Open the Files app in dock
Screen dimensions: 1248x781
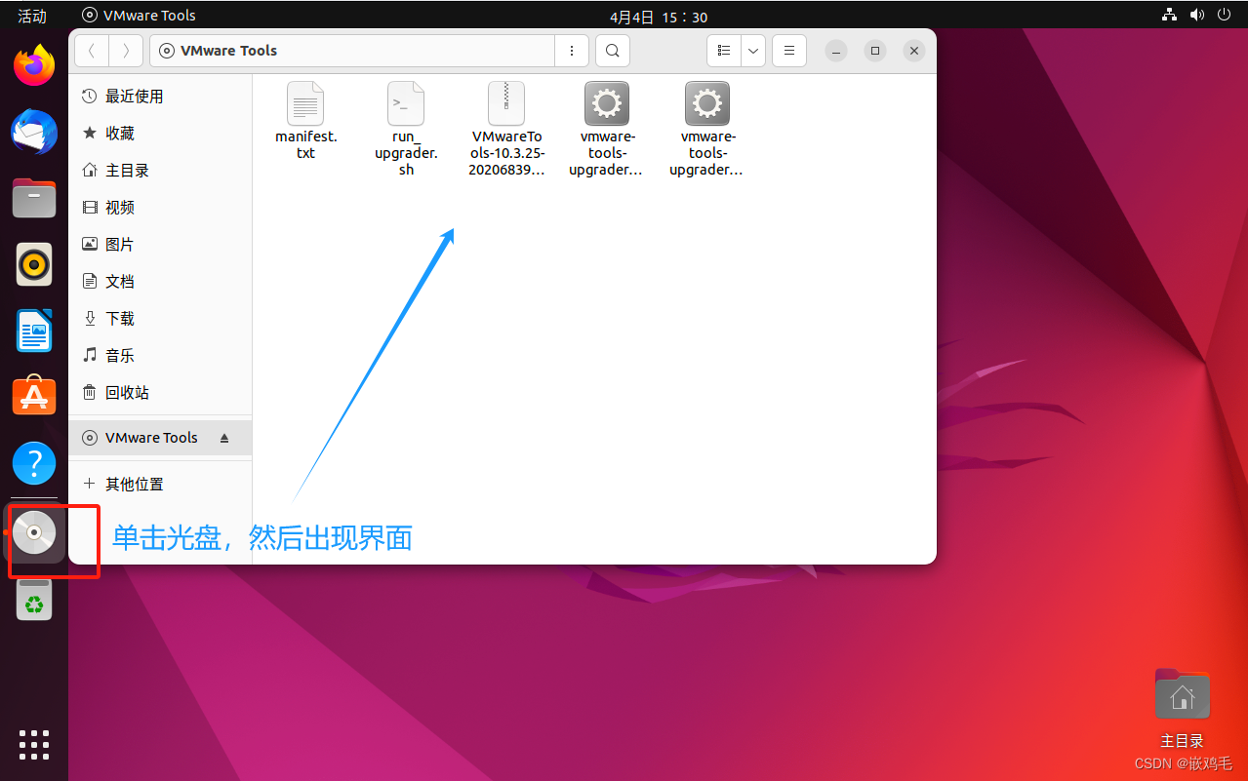click(34, 198)
